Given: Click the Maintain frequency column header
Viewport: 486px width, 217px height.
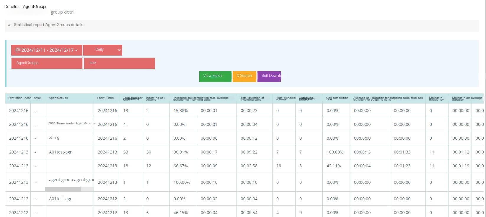Looking at the screenshot, I should pos(436,99).
